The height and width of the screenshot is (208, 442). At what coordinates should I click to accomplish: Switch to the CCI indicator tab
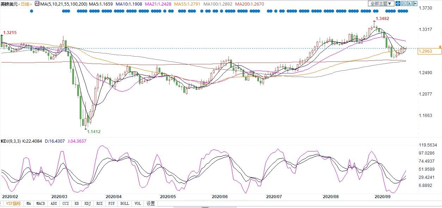point(66,203)
